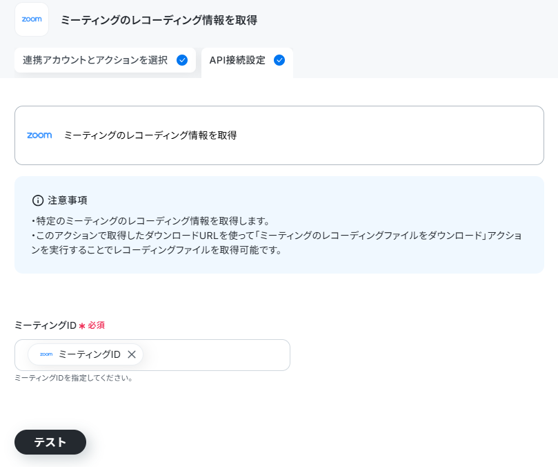Click the ミーティングID field label

46,325
